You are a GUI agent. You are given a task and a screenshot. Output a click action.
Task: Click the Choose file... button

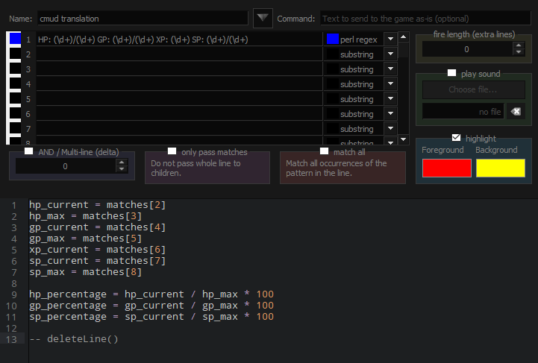pyautogui.click(x=472, y=90)
